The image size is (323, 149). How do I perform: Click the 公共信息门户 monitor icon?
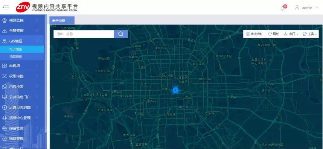coord(4,97)
